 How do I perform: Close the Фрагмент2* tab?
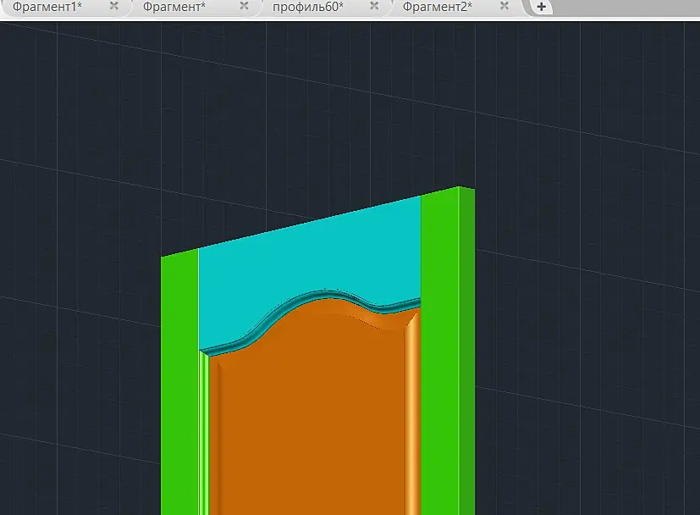pyautogui.click(x=504, y=6)
